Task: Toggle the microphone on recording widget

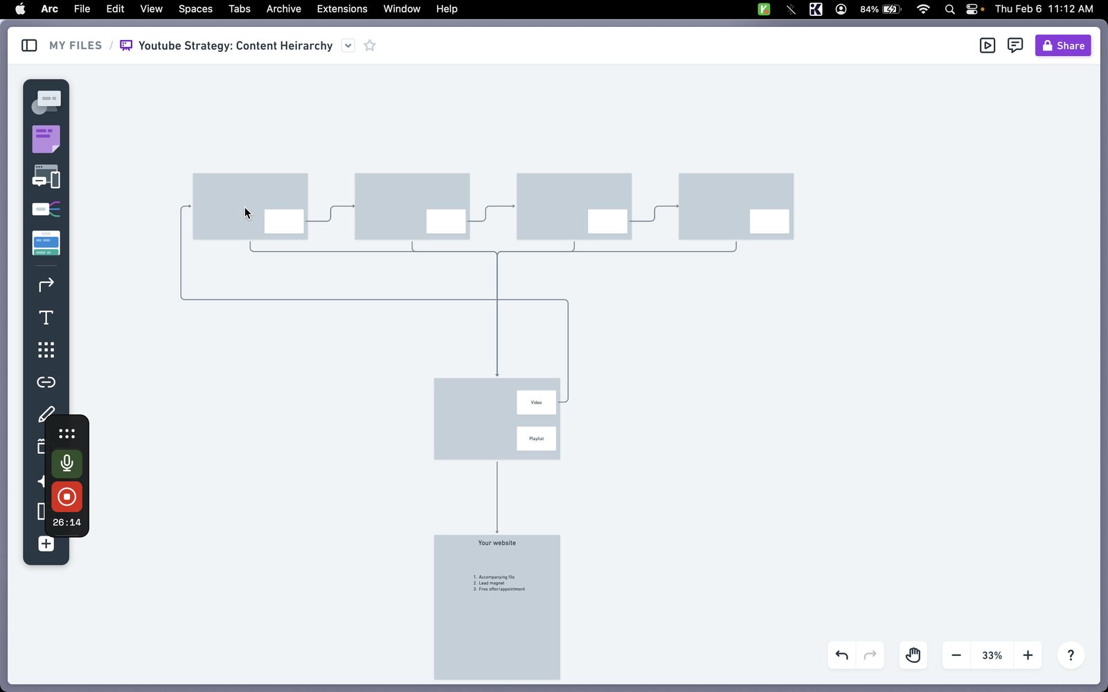Action: (x=66, y=464)
